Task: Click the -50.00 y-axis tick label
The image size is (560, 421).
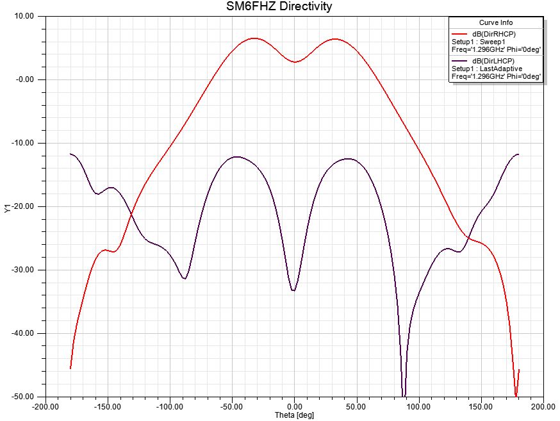Action: 24,397
